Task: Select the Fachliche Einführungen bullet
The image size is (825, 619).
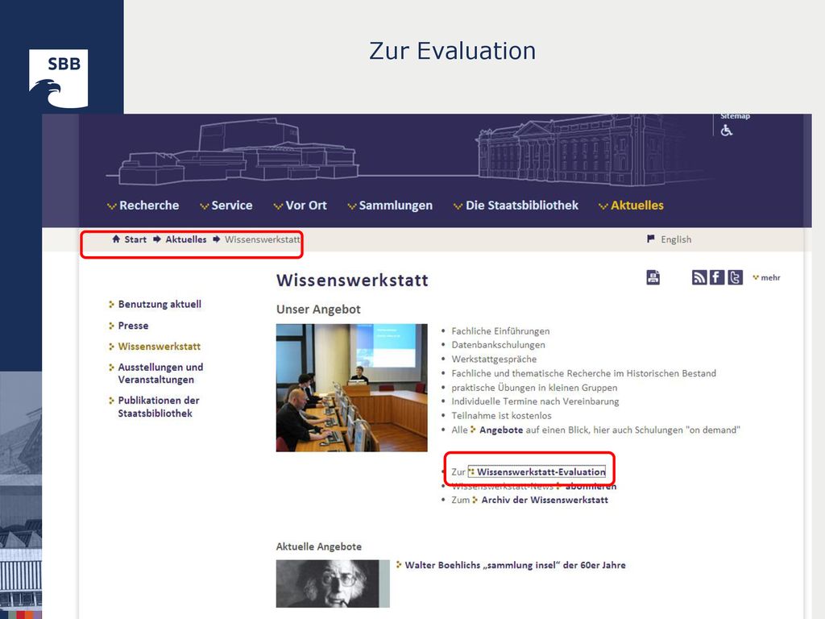Action: tap(500, 331)
